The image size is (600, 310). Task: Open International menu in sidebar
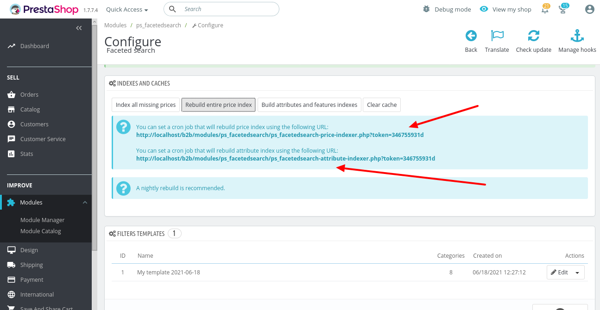point(37,294)
